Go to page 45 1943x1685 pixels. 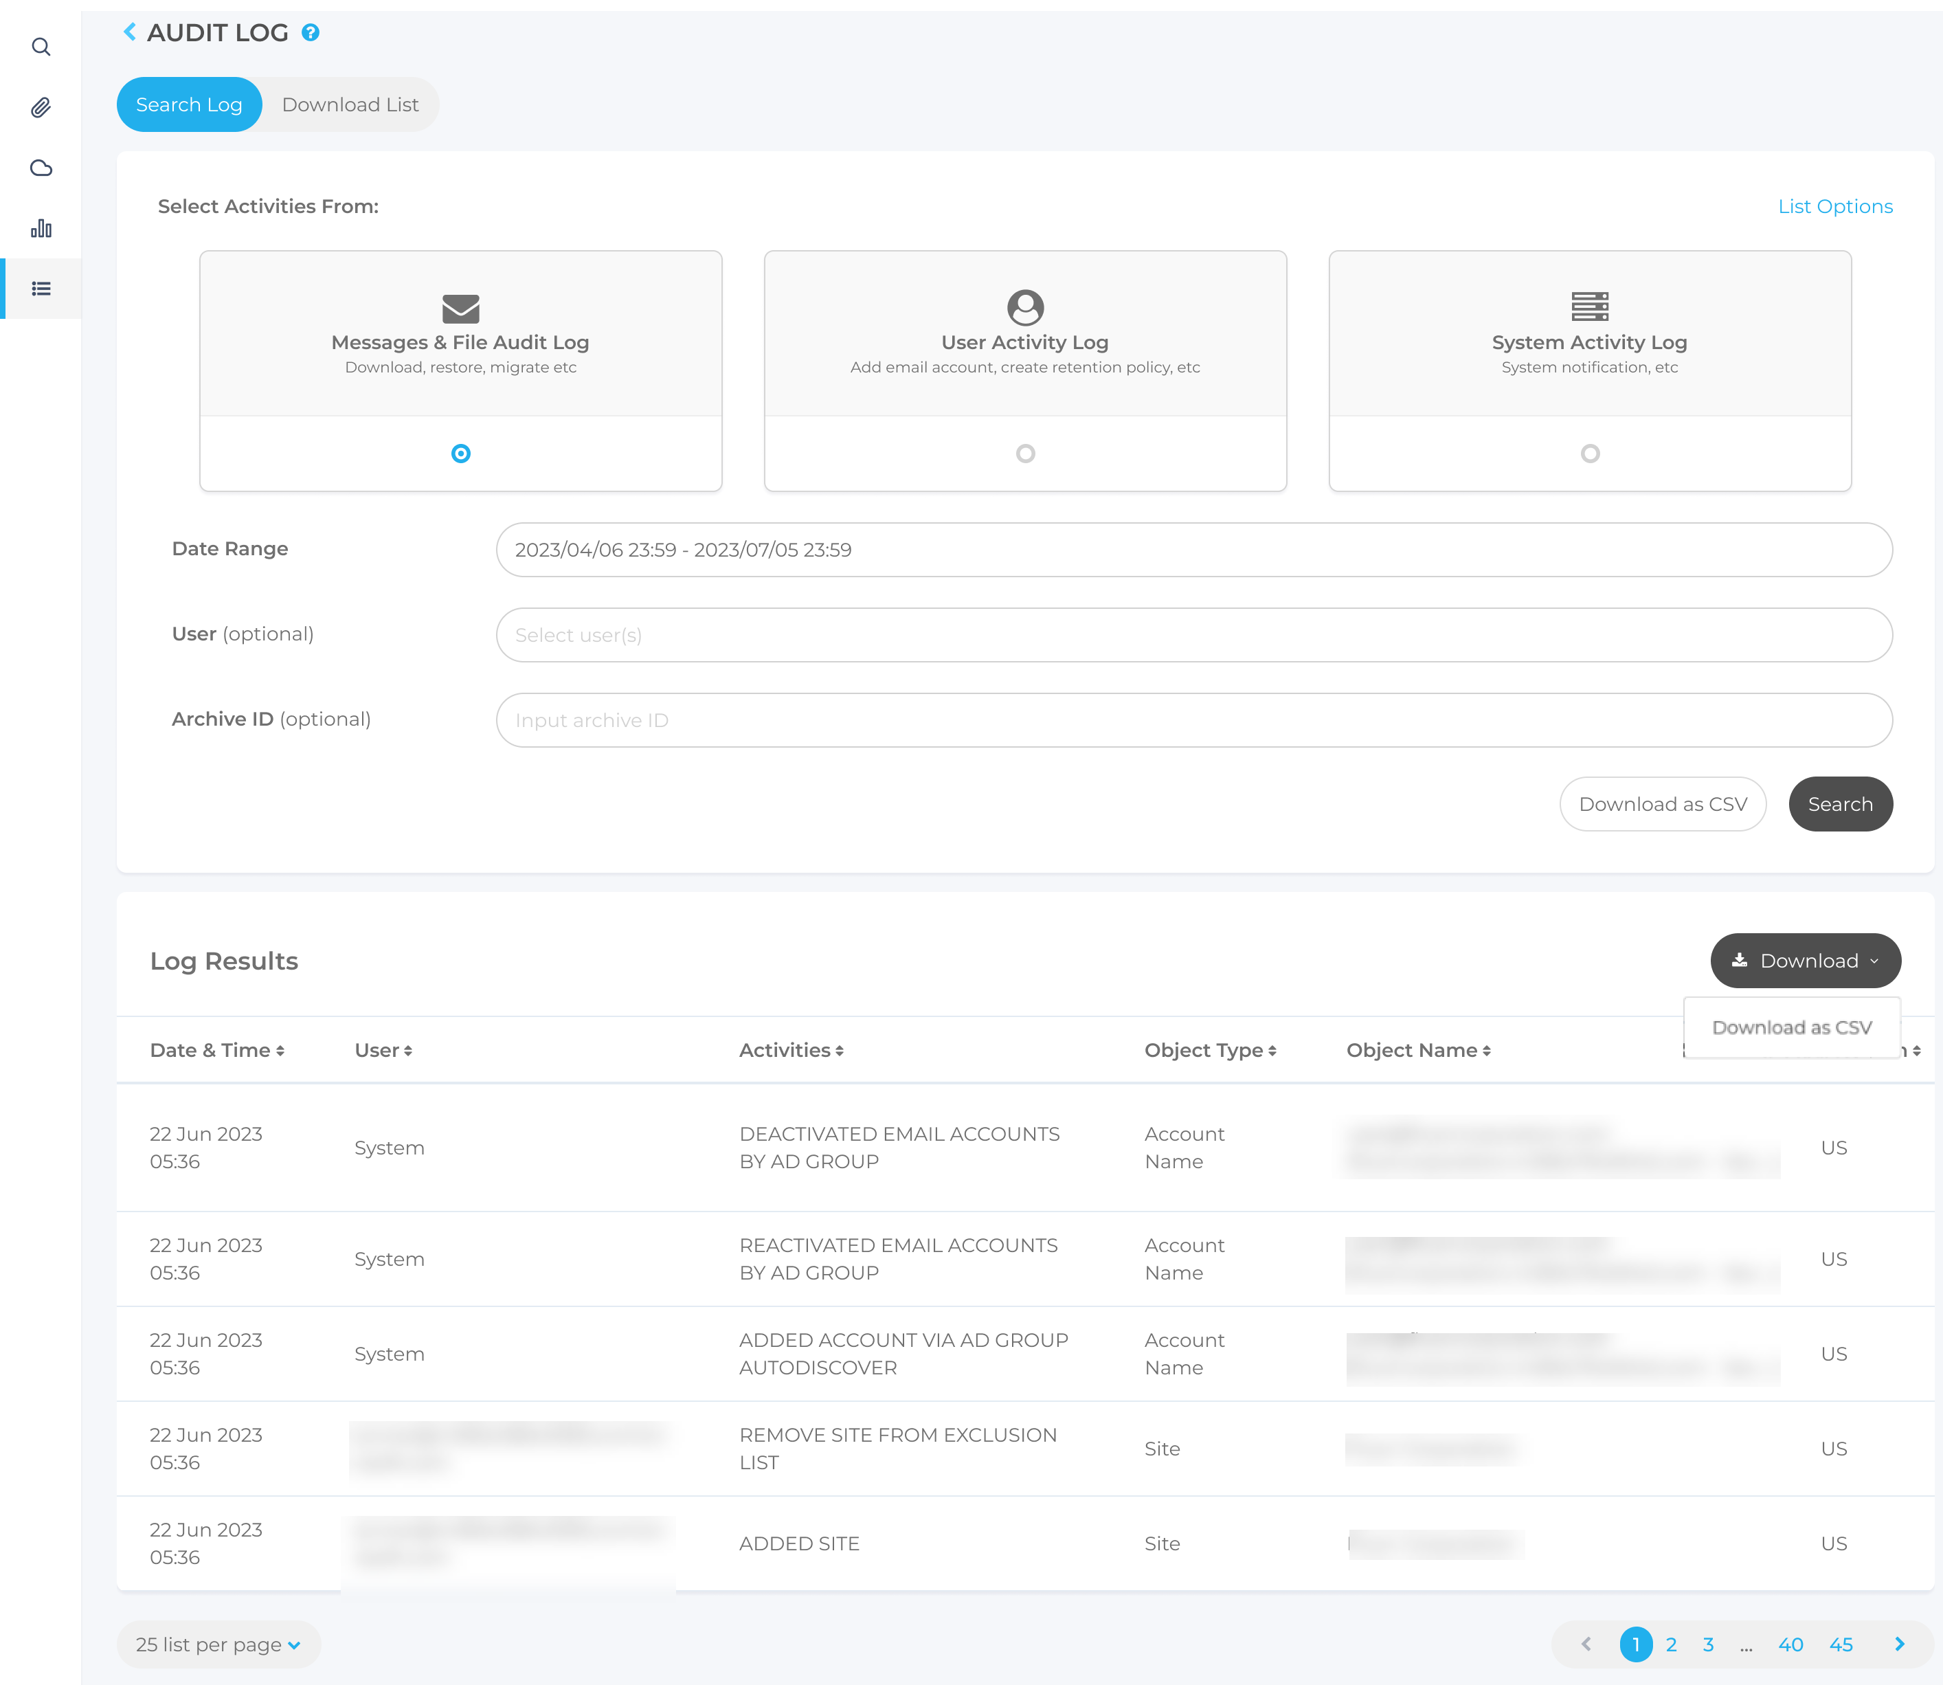[1841, 1644]
